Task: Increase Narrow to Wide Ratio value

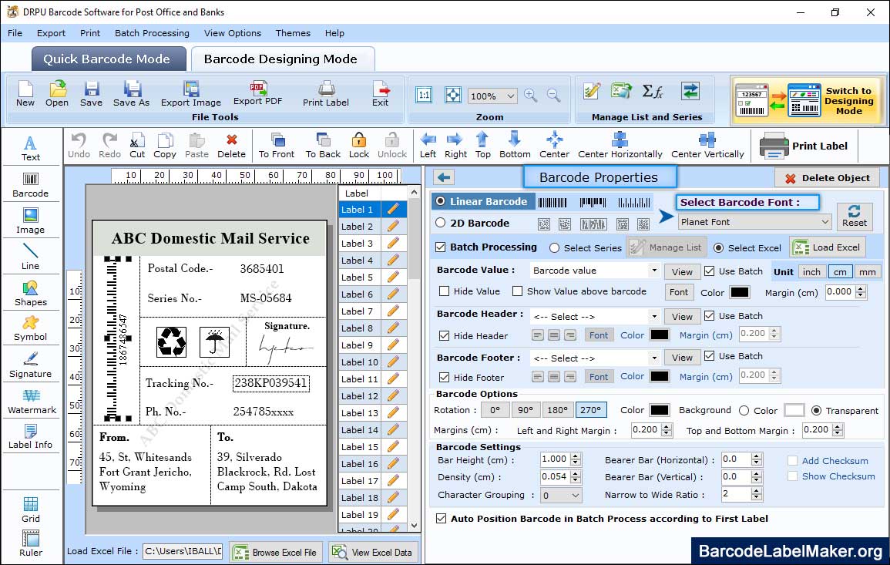Action: click(x=757, y=491)
